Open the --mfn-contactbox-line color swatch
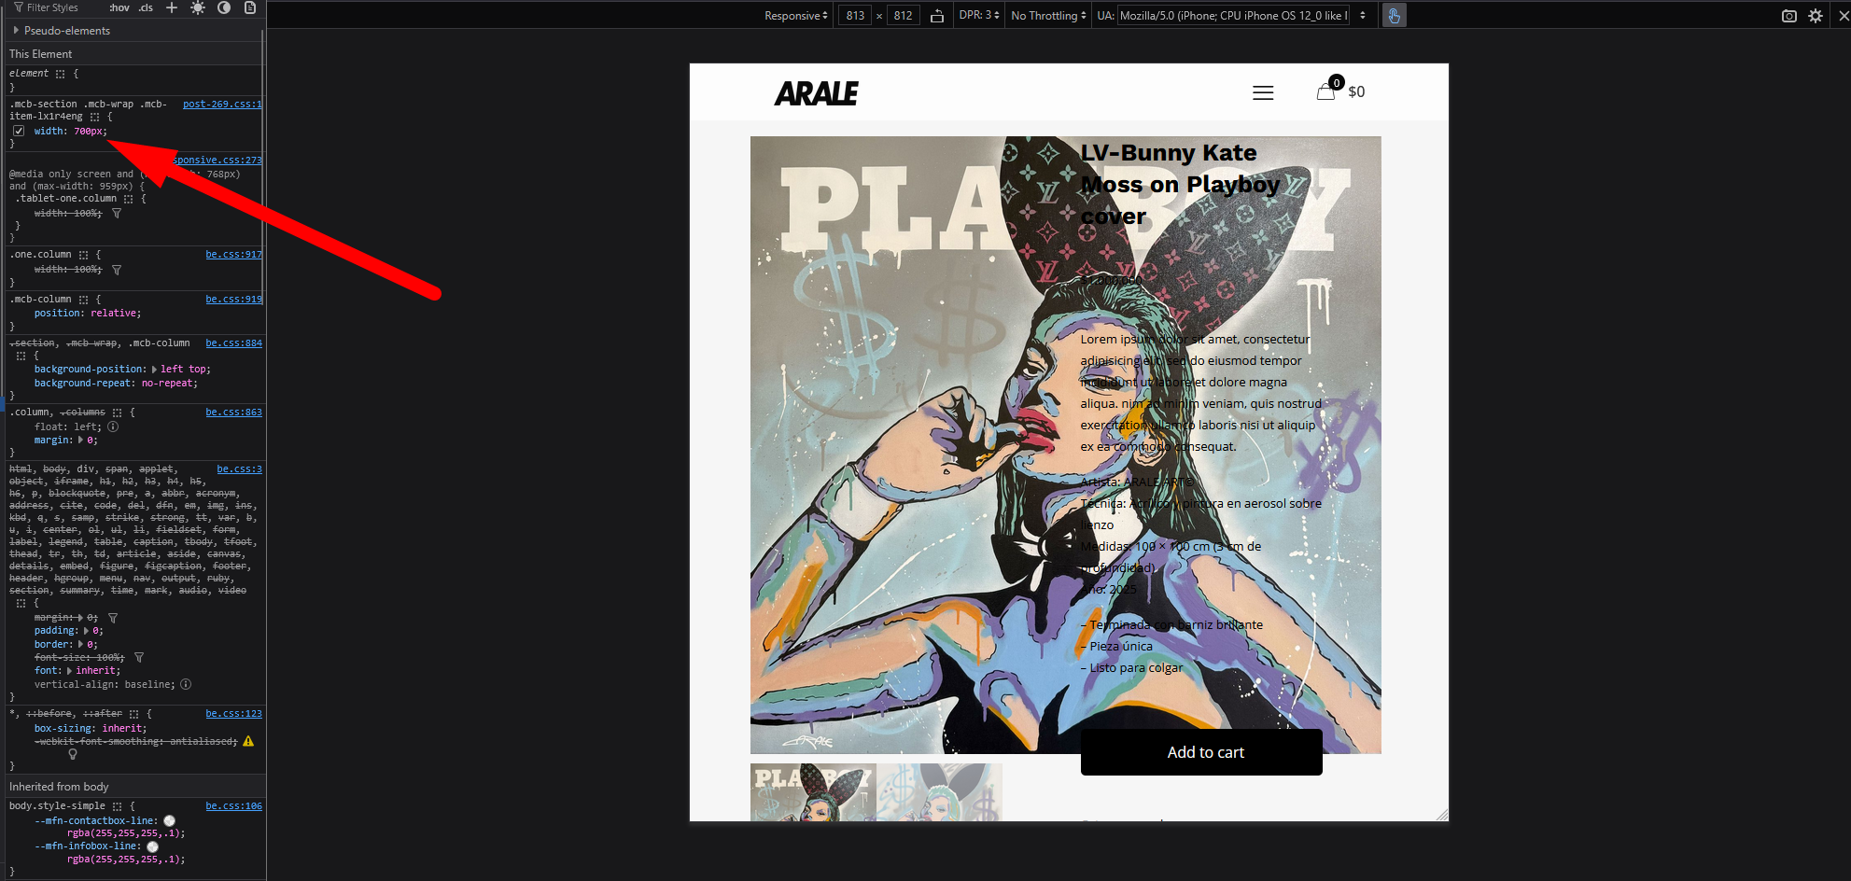This screenshot has width=1851, height=881. point(170,821)
